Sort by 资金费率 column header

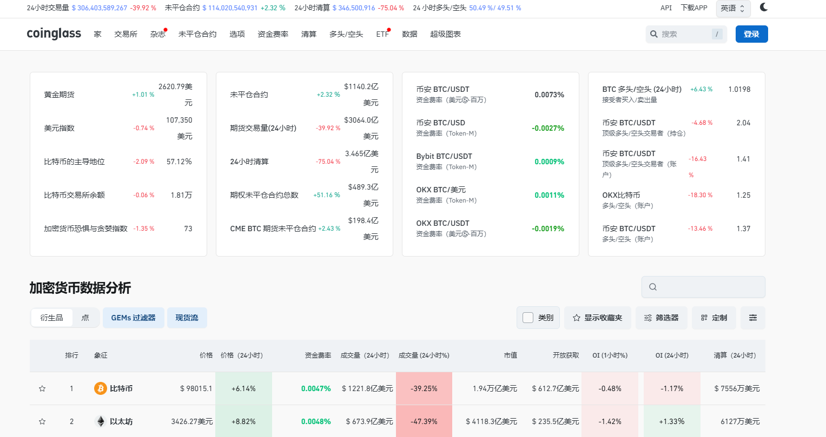318,355
